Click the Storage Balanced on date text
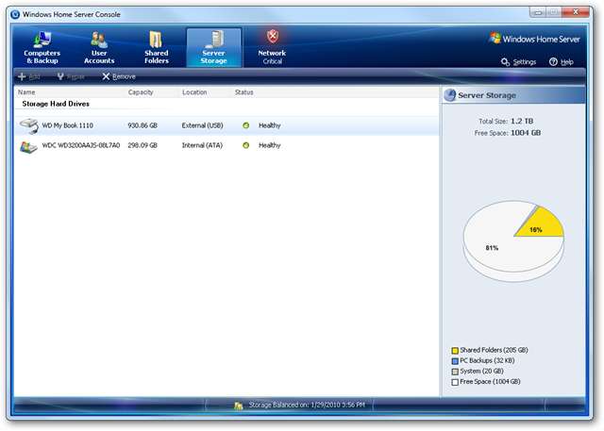 307,405
